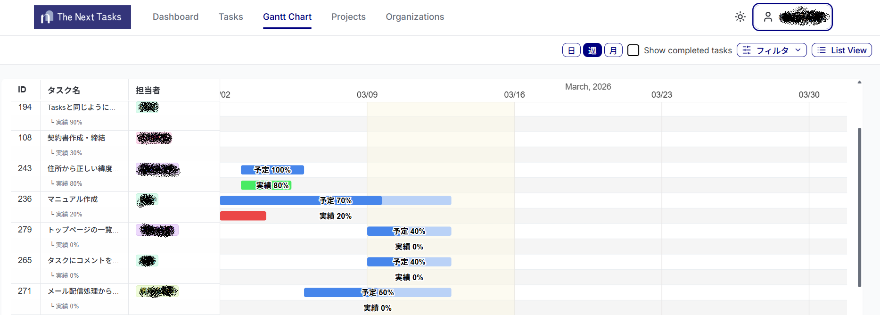Click the List View list icon
The height and width of the screenshot is (315, 880).
(x=822, y=50)
